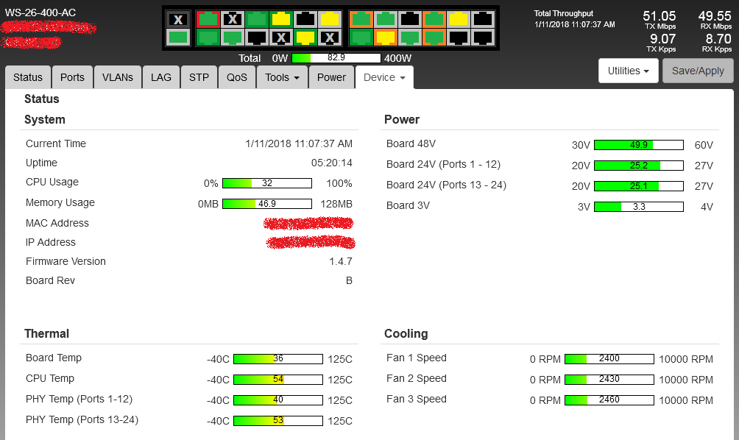Click the Total power 82.9W usage bar

click(x=336, y=57)
